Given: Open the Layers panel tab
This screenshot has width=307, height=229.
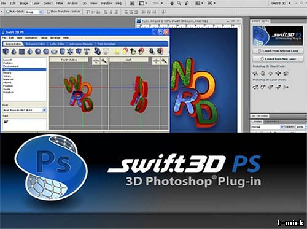Looking at the screenshot, I should click(257, 122).
